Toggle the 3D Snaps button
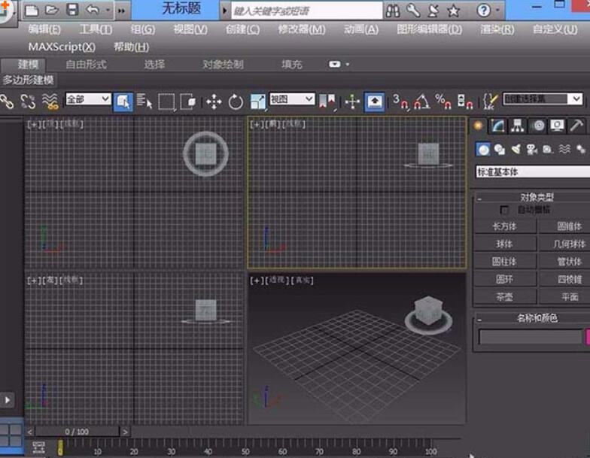 coord(400,102)
